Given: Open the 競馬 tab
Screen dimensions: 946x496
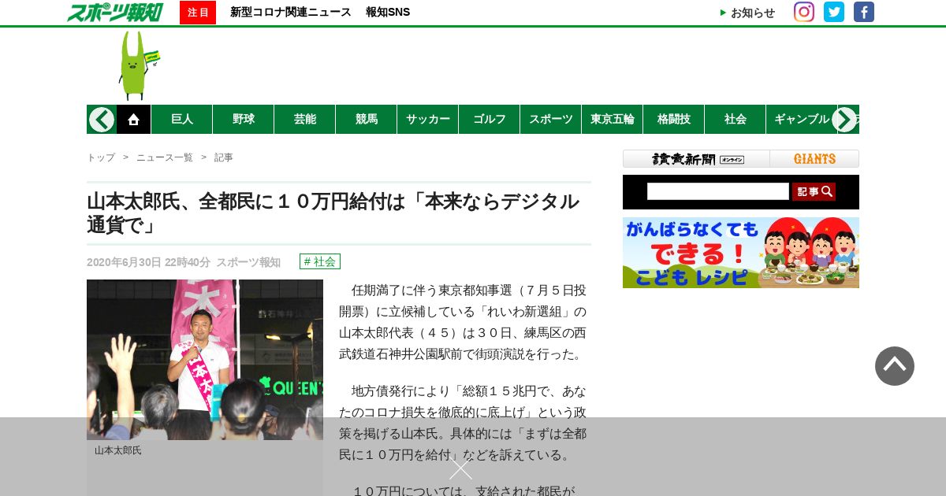Looking at the screenshot, I should 367,120.
